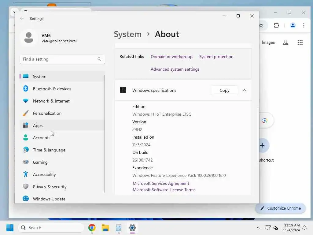
Task: Open Domain or workgroup link
Action: (x=171, y=57)
